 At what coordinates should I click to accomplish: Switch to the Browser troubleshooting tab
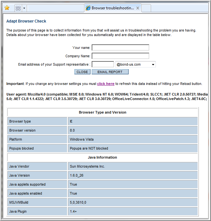pos(113,8)
